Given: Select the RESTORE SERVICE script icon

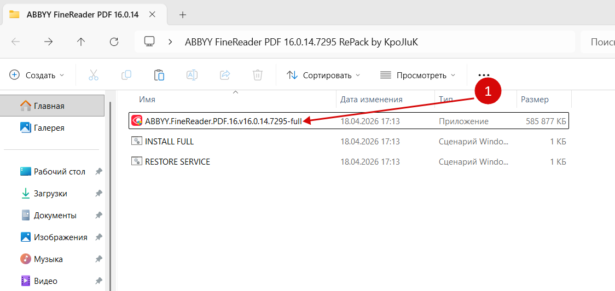Looking at the screenshot, I should point(137,161).
